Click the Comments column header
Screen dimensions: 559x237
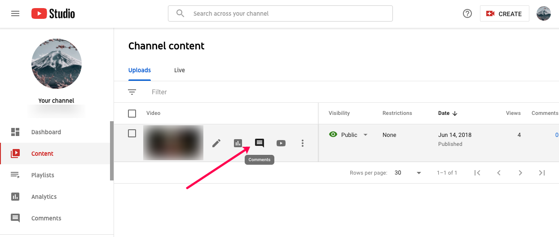545,113
